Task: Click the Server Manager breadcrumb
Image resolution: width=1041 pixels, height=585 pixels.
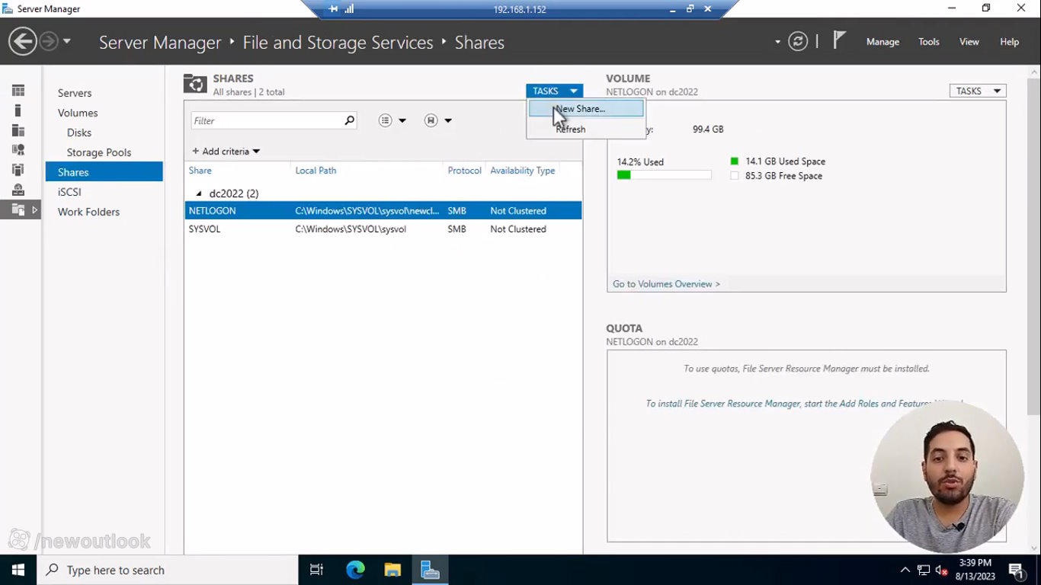Action: coord(160,43)
